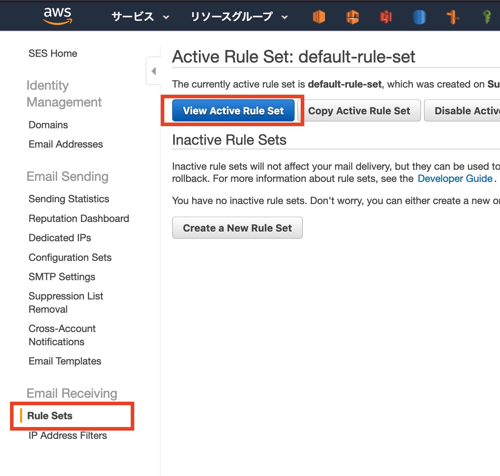This screenshot has width=500, height=476.
Task: Open the Developer Guide link
Action: pyautogui.click(x=455, y=179)
